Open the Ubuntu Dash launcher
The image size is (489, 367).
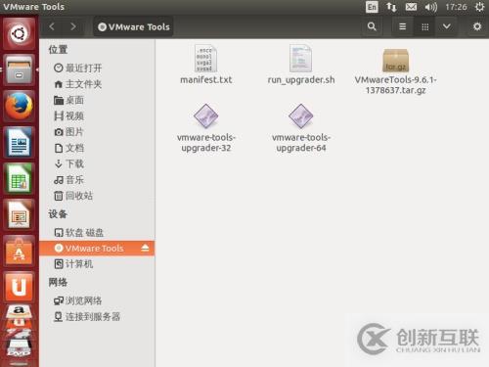pos(19,33)
